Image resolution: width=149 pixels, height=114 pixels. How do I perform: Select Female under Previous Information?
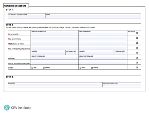(44, 68)
